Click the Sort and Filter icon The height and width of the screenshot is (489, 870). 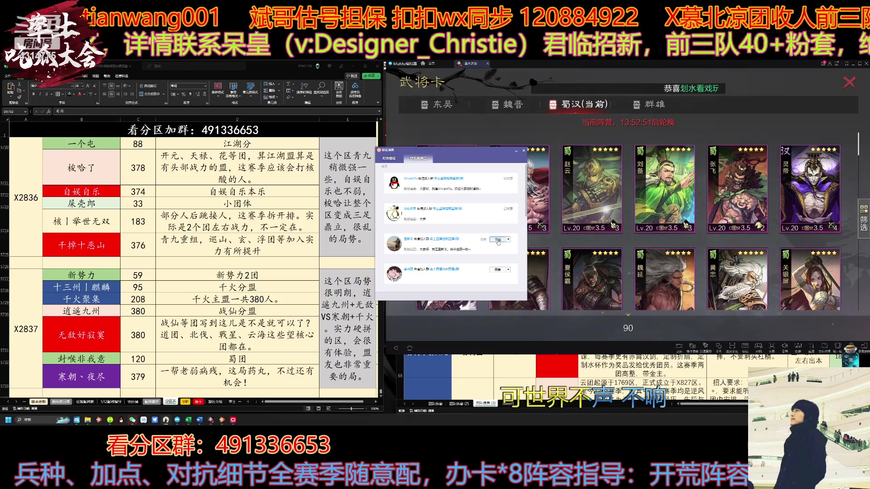coord(304,88)
